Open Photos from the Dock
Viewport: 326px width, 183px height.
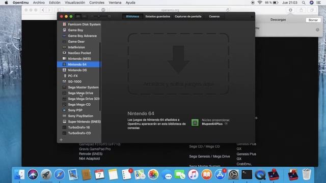153,174
